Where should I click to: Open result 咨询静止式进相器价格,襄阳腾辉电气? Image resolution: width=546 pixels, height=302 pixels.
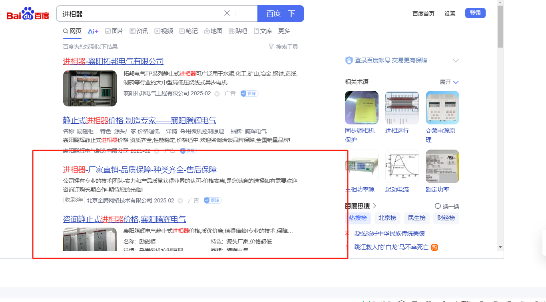click(x=124, y=219)
